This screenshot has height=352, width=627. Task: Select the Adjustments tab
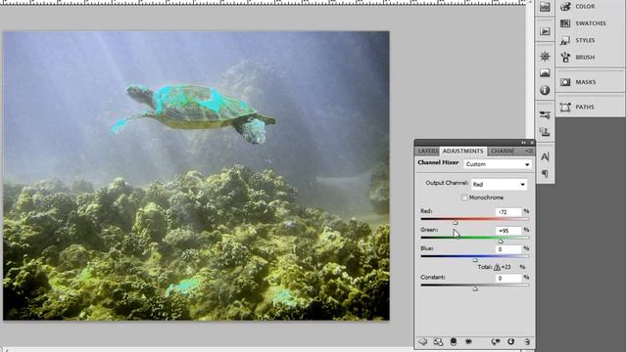463,151
